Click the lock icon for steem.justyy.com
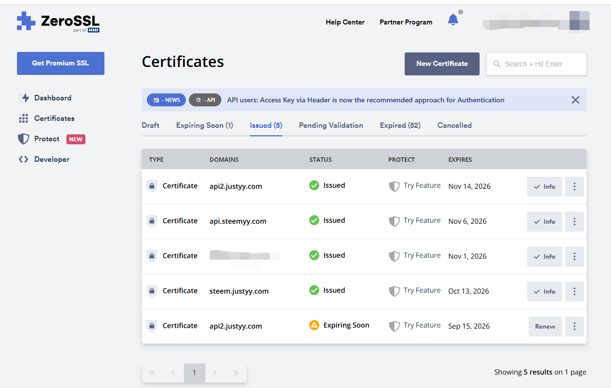Image resolution: width=611 pixels, height=388 pixels. click(x=152, y=291)
